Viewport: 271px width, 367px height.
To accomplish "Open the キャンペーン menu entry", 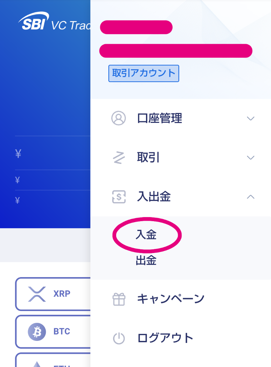I will (x=169, y=298).
